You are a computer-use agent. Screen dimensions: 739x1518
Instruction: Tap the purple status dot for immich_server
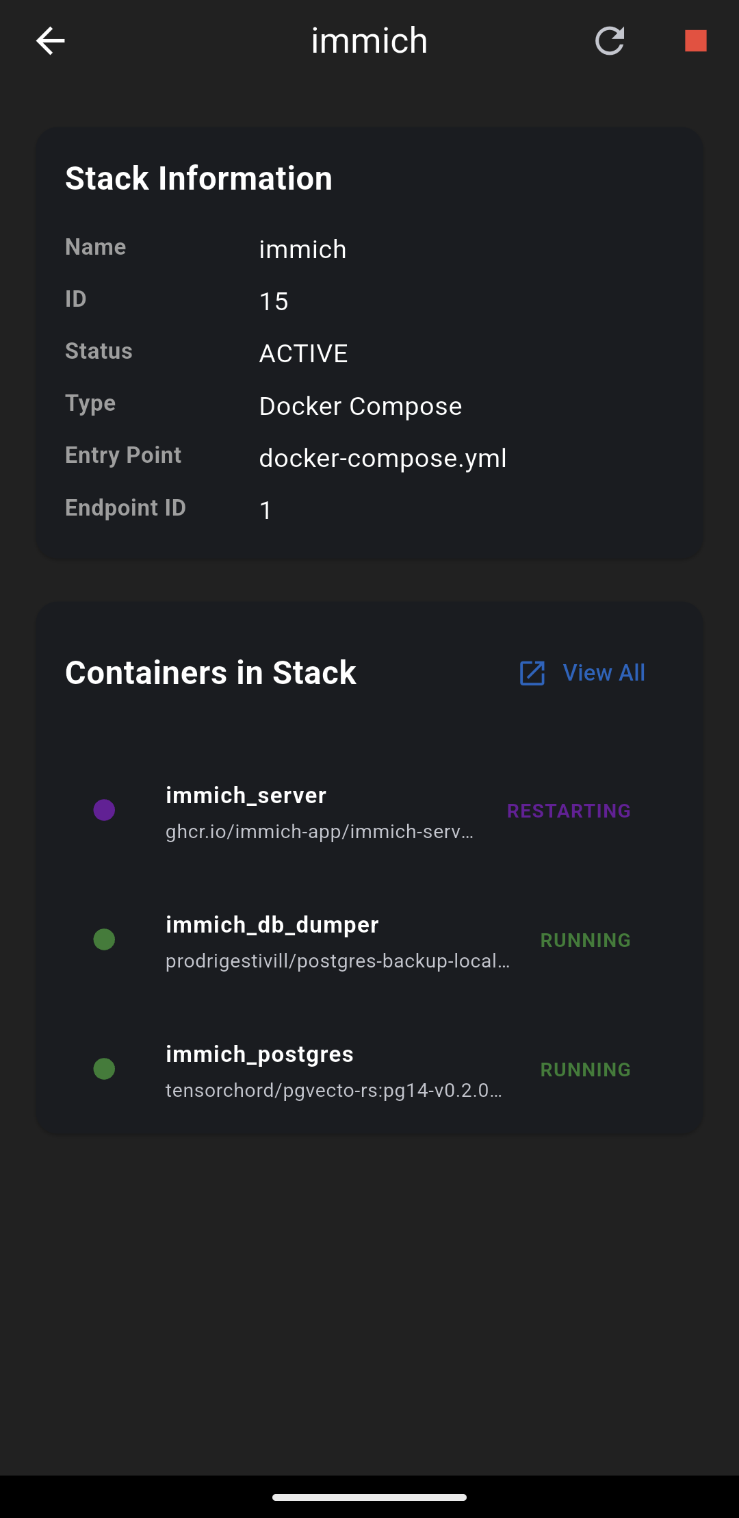(x=104, y=810)
